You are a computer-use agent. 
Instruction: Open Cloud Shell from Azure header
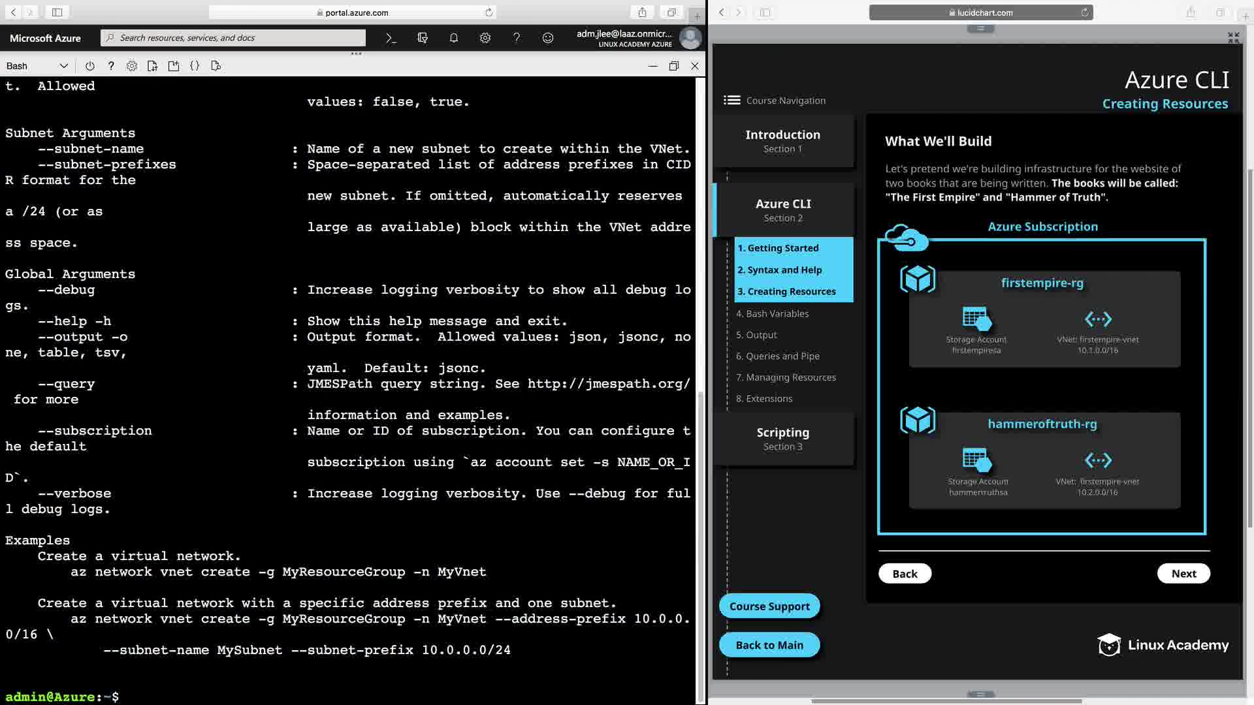(x=391, y=38)
